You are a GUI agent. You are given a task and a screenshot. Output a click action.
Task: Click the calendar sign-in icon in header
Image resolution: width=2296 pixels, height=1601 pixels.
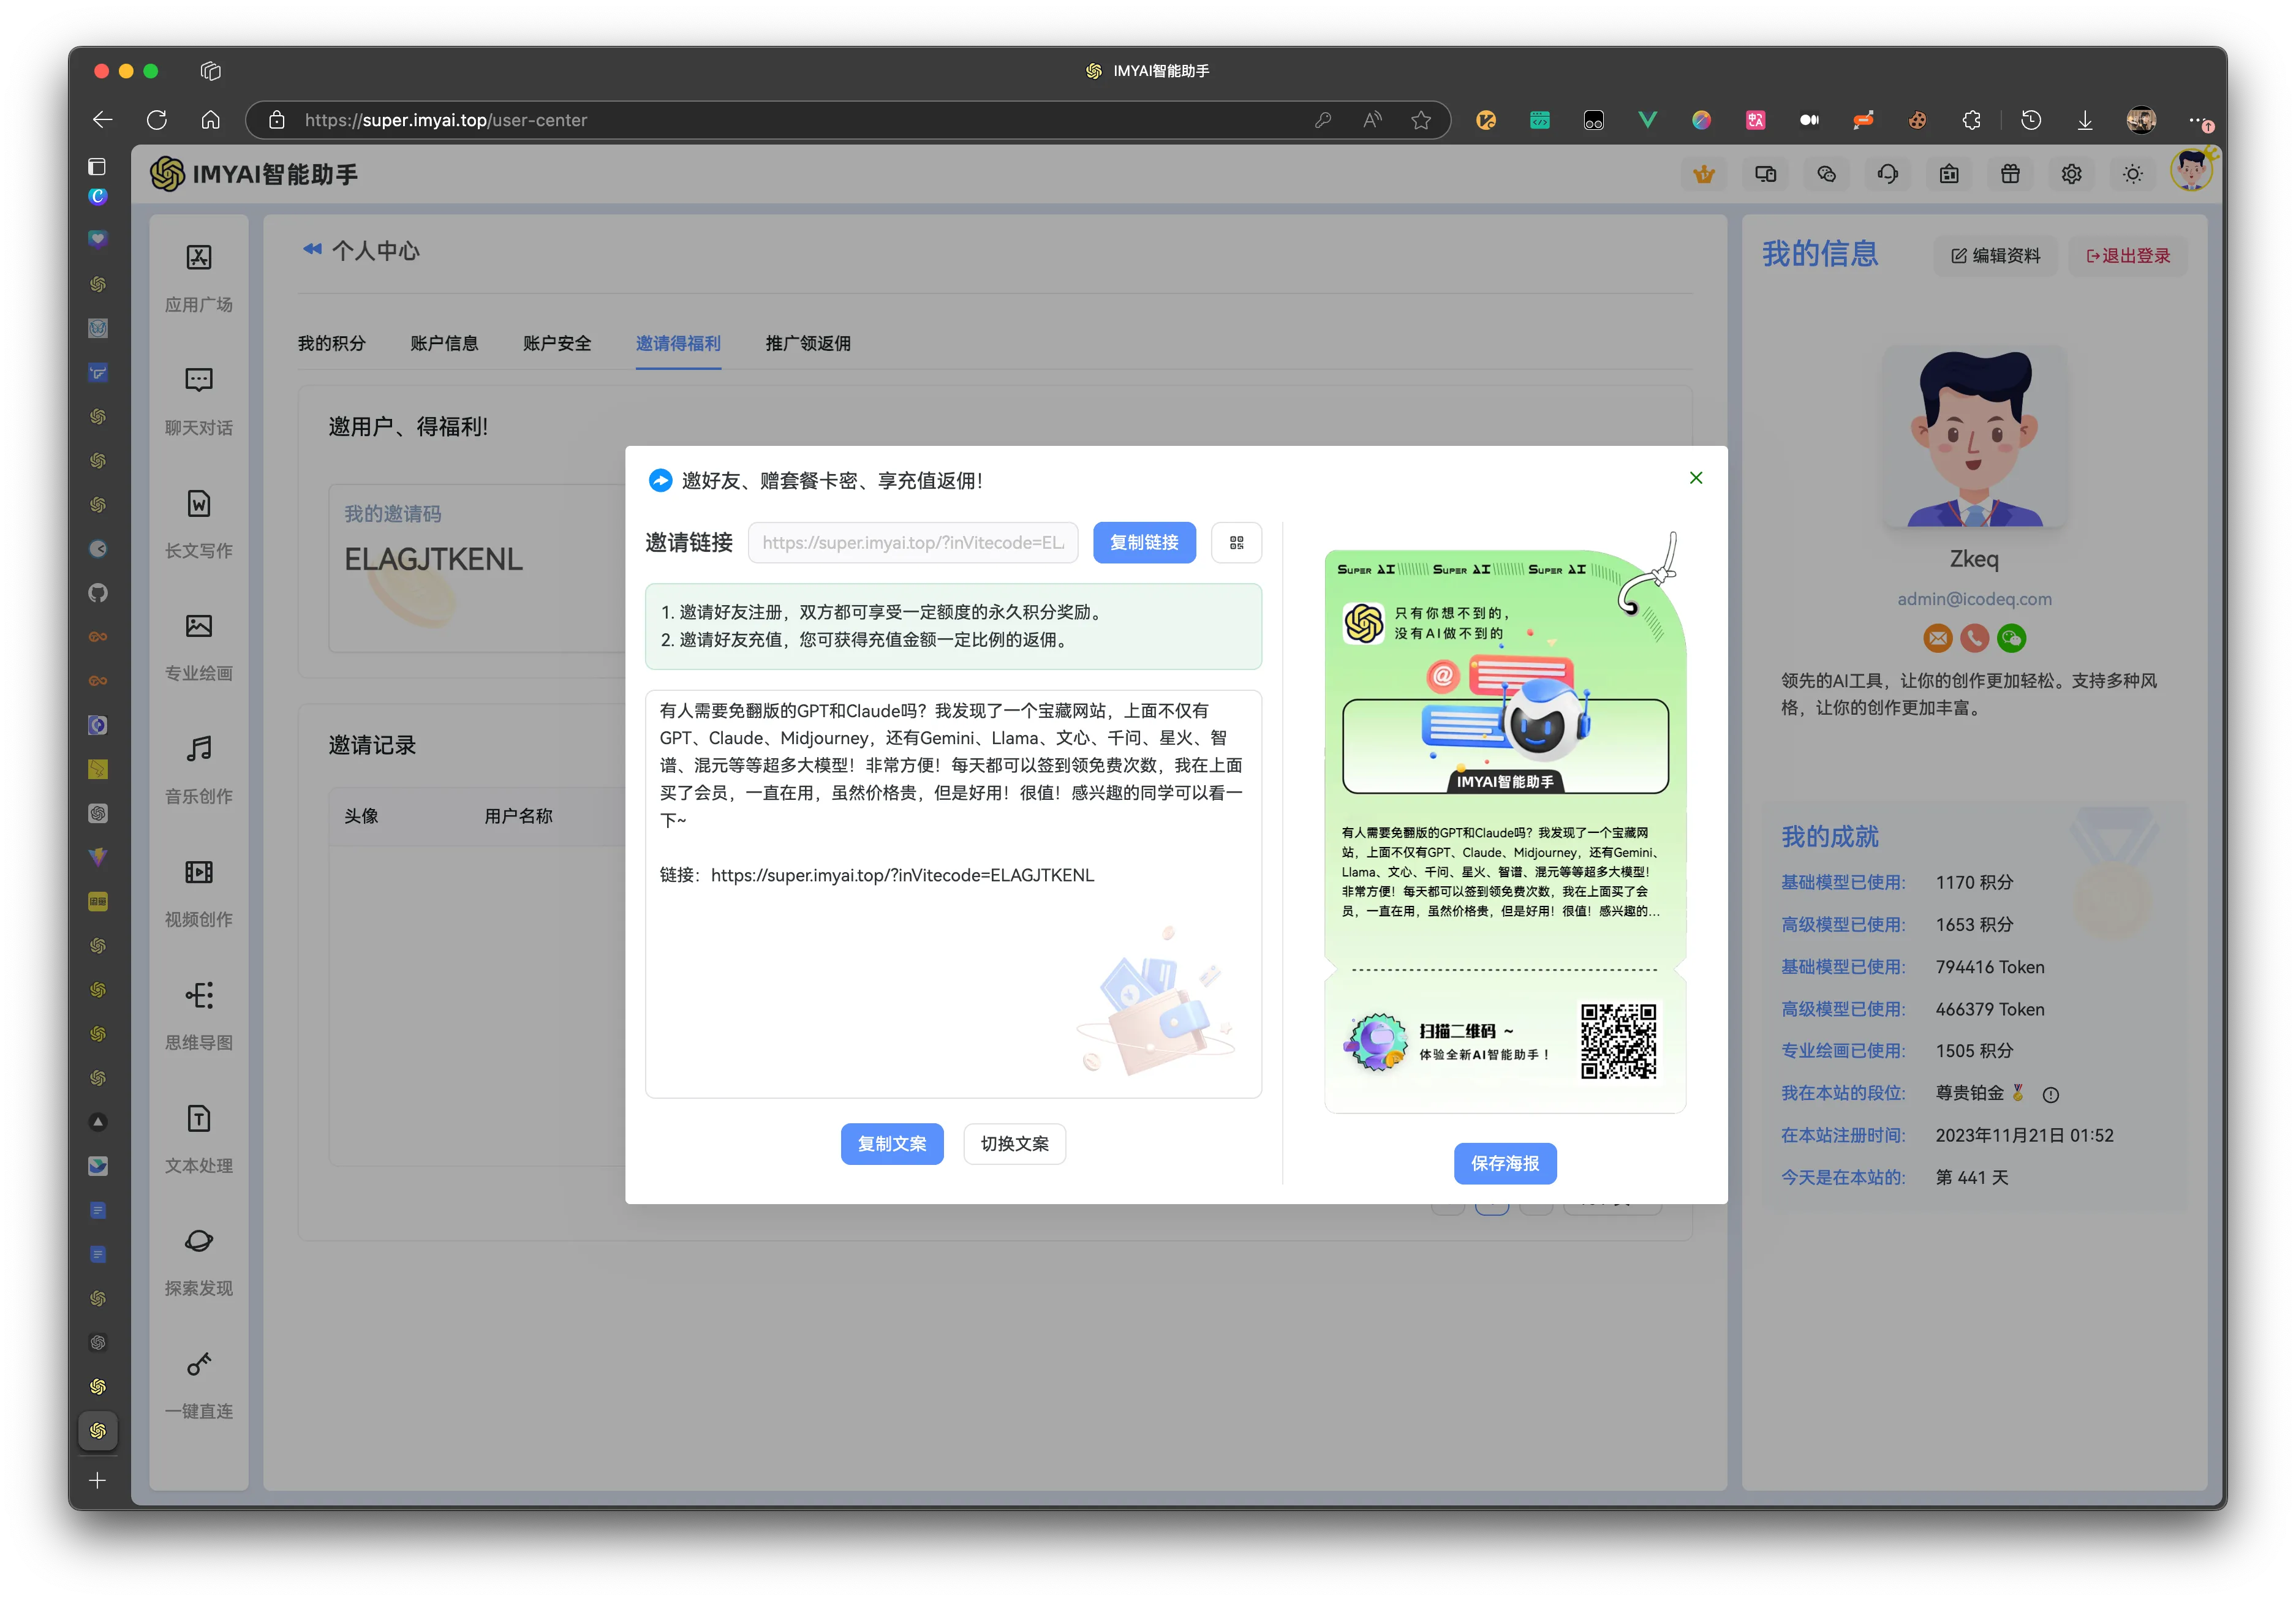pos(1949,174)
